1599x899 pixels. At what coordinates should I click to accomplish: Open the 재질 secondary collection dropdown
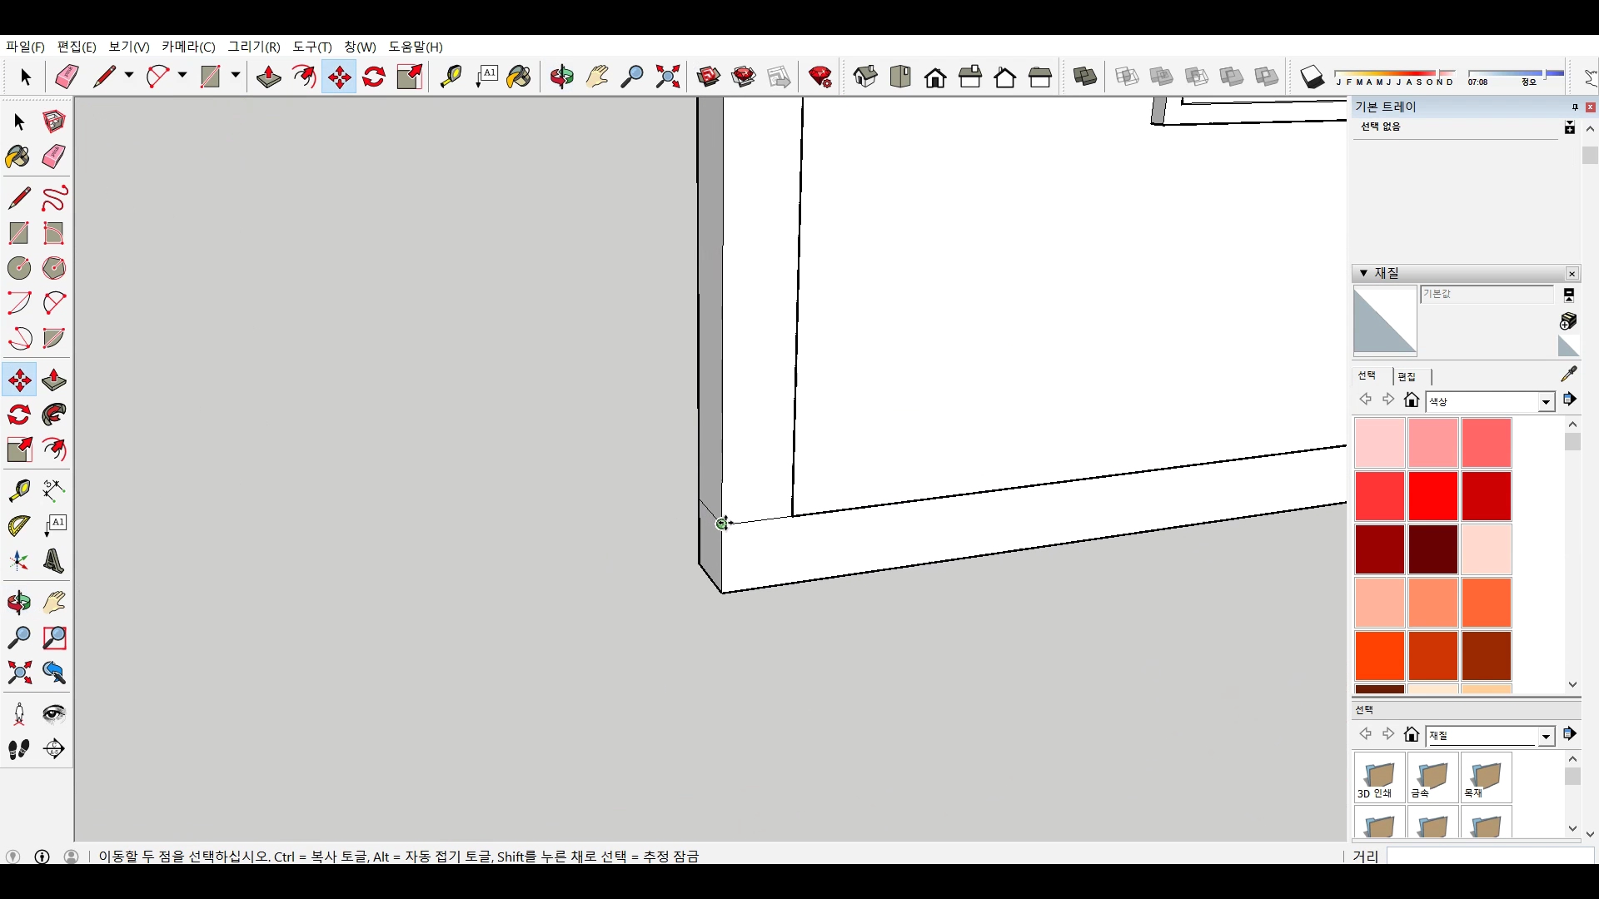1546,737
